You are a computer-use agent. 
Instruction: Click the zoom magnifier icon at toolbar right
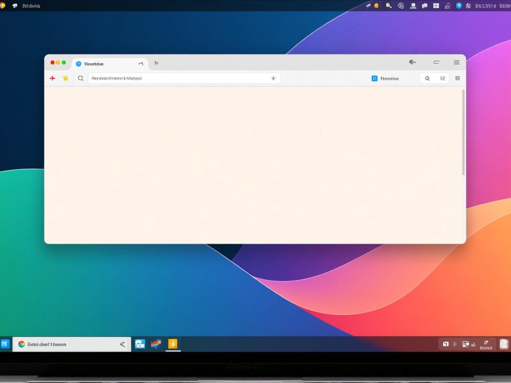tap(427, 78)
